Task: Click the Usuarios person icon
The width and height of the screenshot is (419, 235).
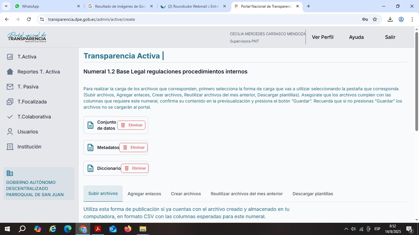Action: [x=10, y=132]
